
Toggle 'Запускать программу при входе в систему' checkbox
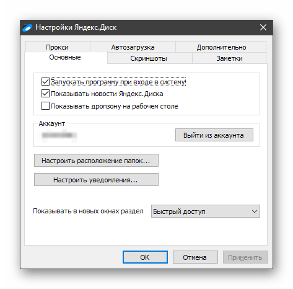(x=45, y=82)
